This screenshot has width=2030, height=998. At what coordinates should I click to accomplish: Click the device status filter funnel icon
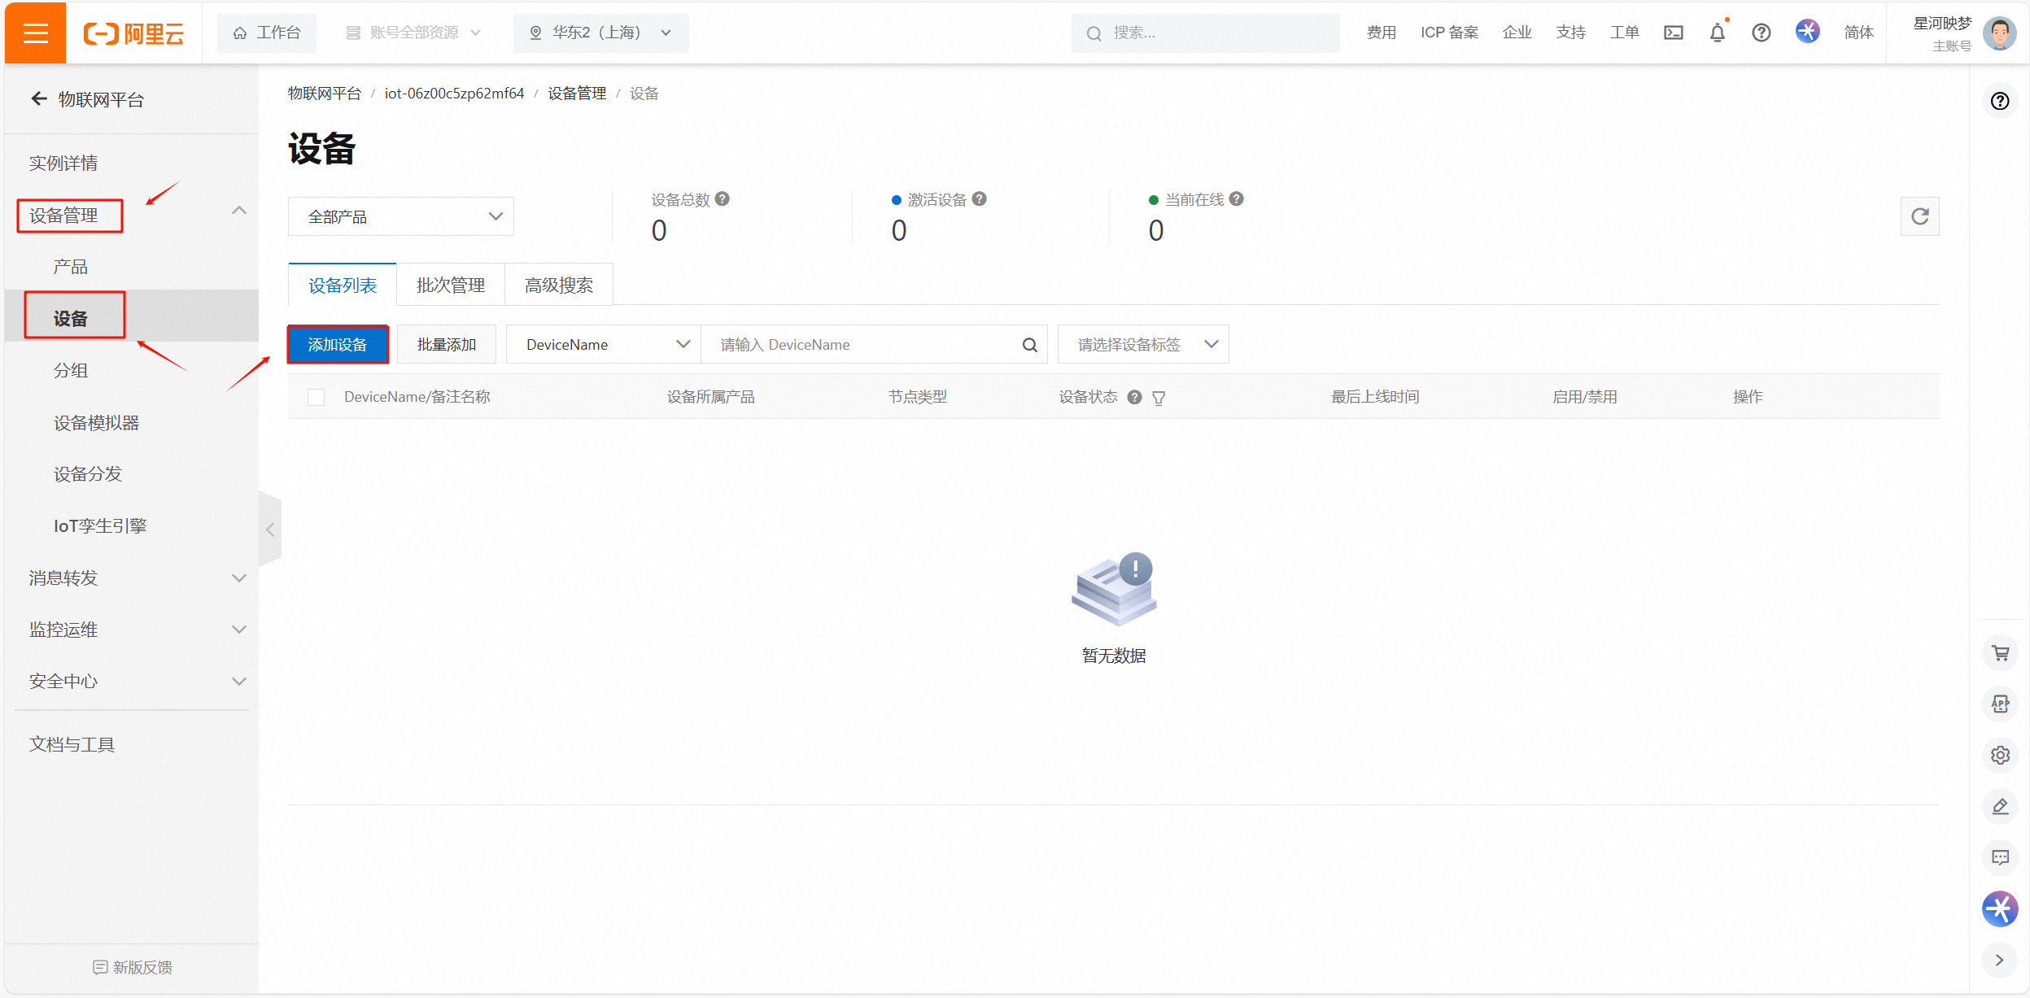tap(1159, 398)
